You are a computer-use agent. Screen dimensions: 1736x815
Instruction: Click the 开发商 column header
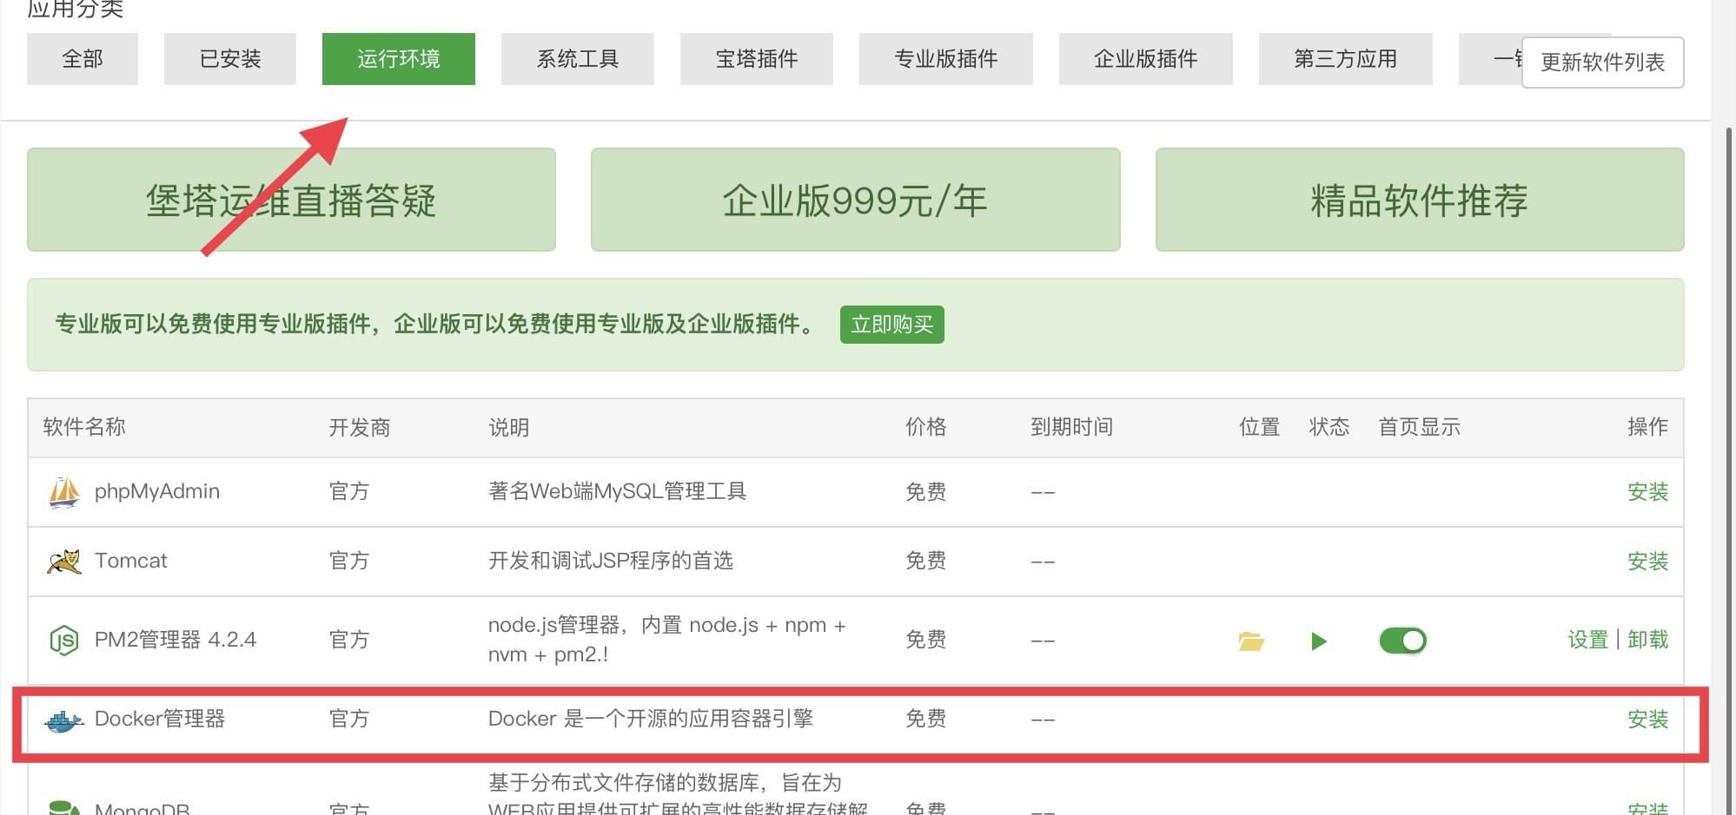[360, 427]
